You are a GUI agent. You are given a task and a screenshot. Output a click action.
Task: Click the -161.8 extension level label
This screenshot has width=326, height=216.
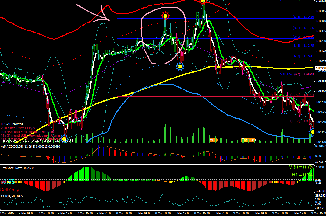pyautogui.click(x=302, y=121)
